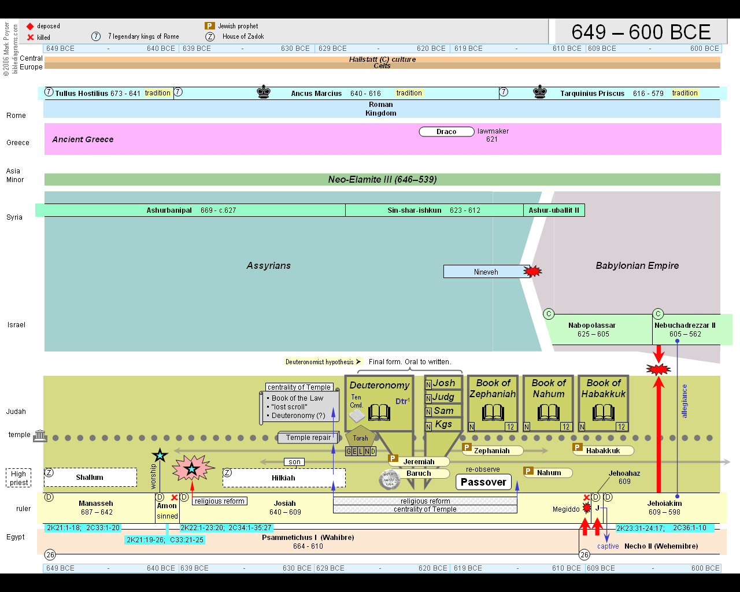The height and width of the screenshot is (592, 740).
Task: Click the open book icon in Book of Habakkuk
Action: [x=604, y=413]
